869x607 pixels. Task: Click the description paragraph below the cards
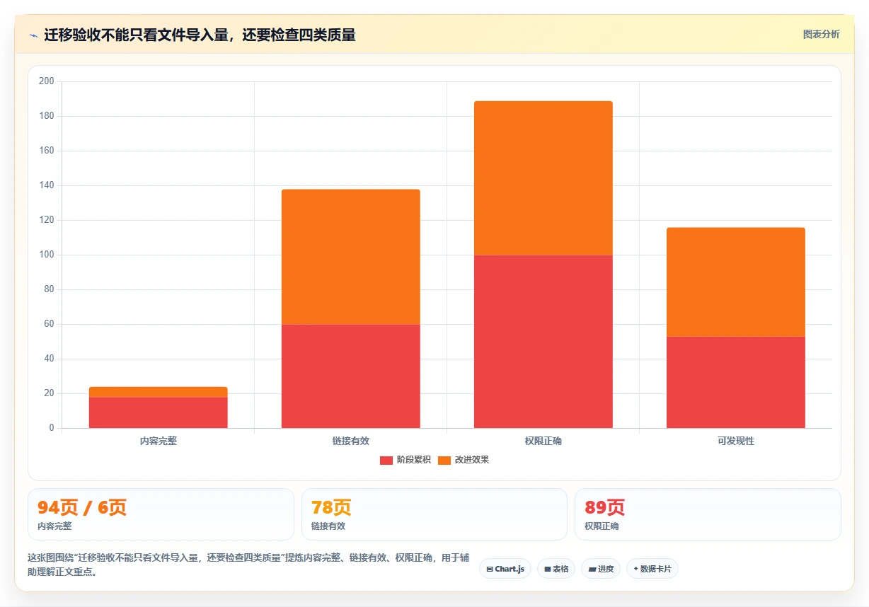[248, 565]
